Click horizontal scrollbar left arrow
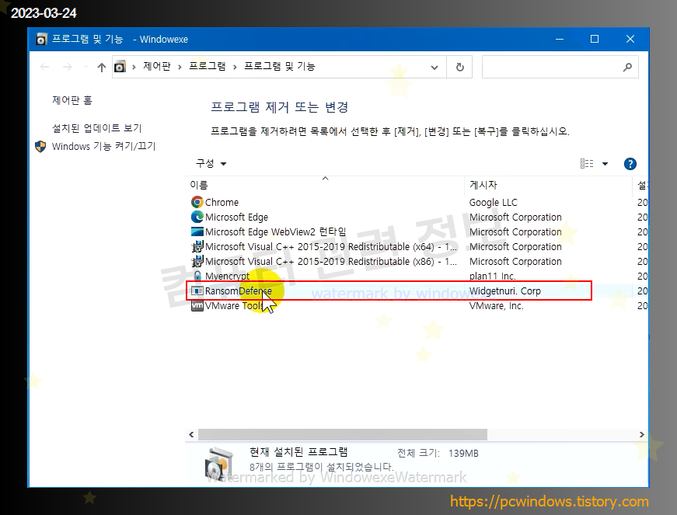The height and width of the screenshot is (515, 677). pos(191,434)
